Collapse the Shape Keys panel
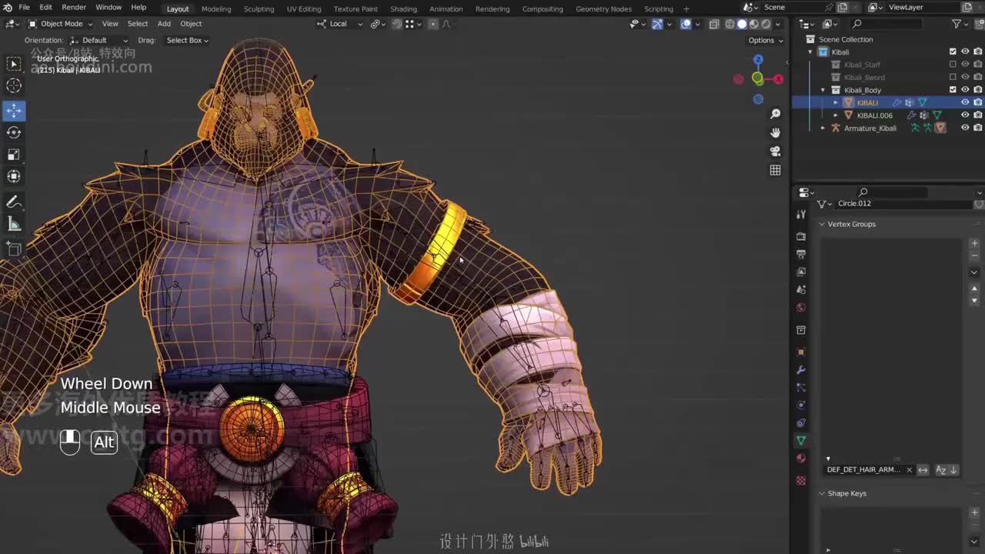The height and width of the screenshot is (554, 985). coord(822,493)
